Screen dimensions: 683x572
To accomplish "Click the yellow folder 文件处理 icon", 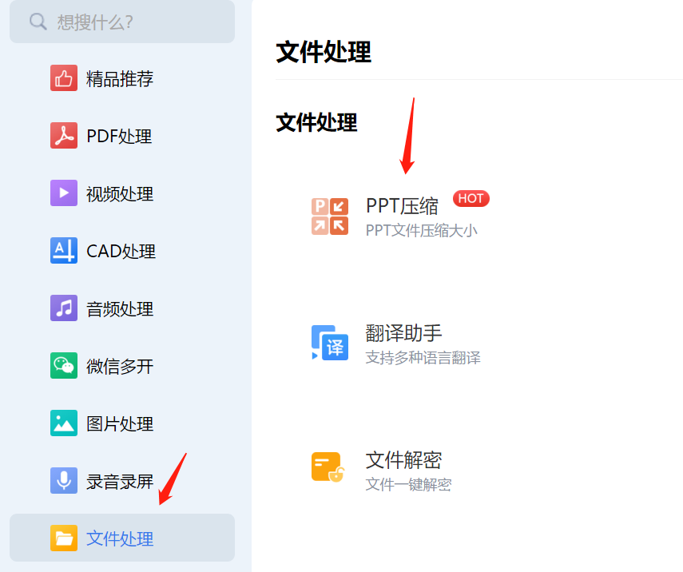I will pyautogui.click(x=64, y=538).
